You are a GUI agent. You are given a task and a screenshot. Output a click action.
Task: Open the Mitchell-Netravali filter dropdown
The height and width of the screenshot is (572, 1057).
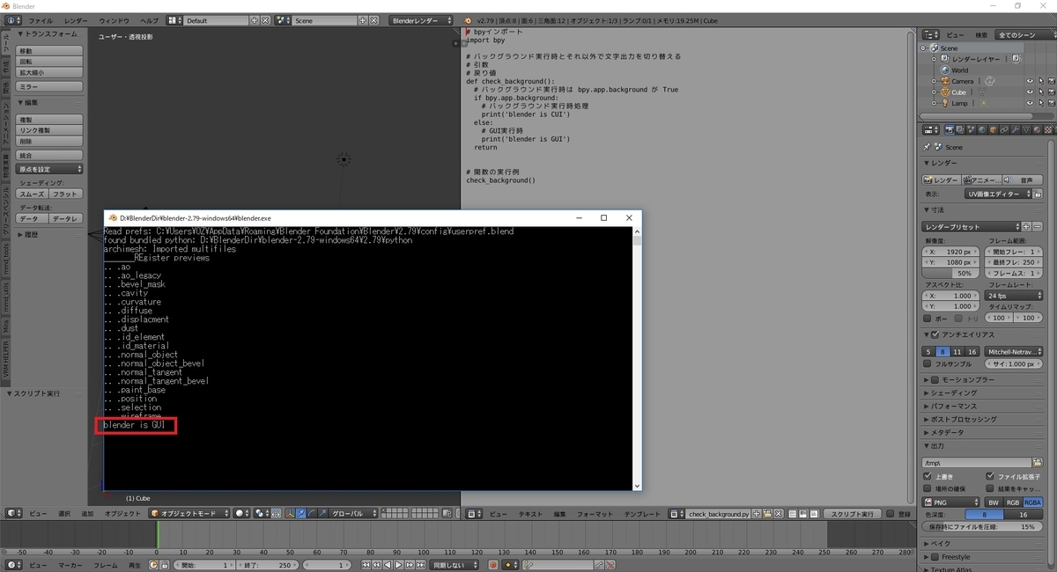pyautogui.click(x=1013, y=351)
